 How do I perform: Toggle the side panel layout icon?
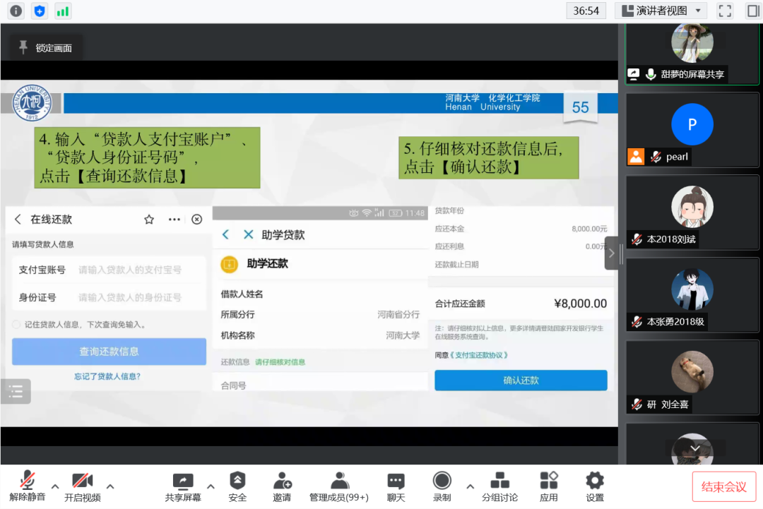click(x=753, y=11)
